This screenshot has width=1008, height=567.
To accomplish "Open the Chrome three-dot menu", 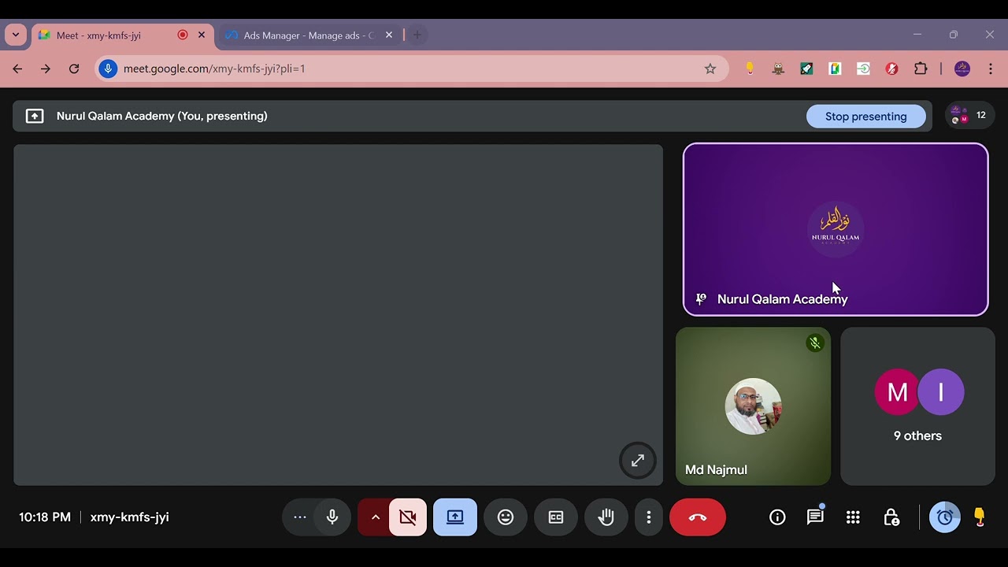I will click(991, 69).
